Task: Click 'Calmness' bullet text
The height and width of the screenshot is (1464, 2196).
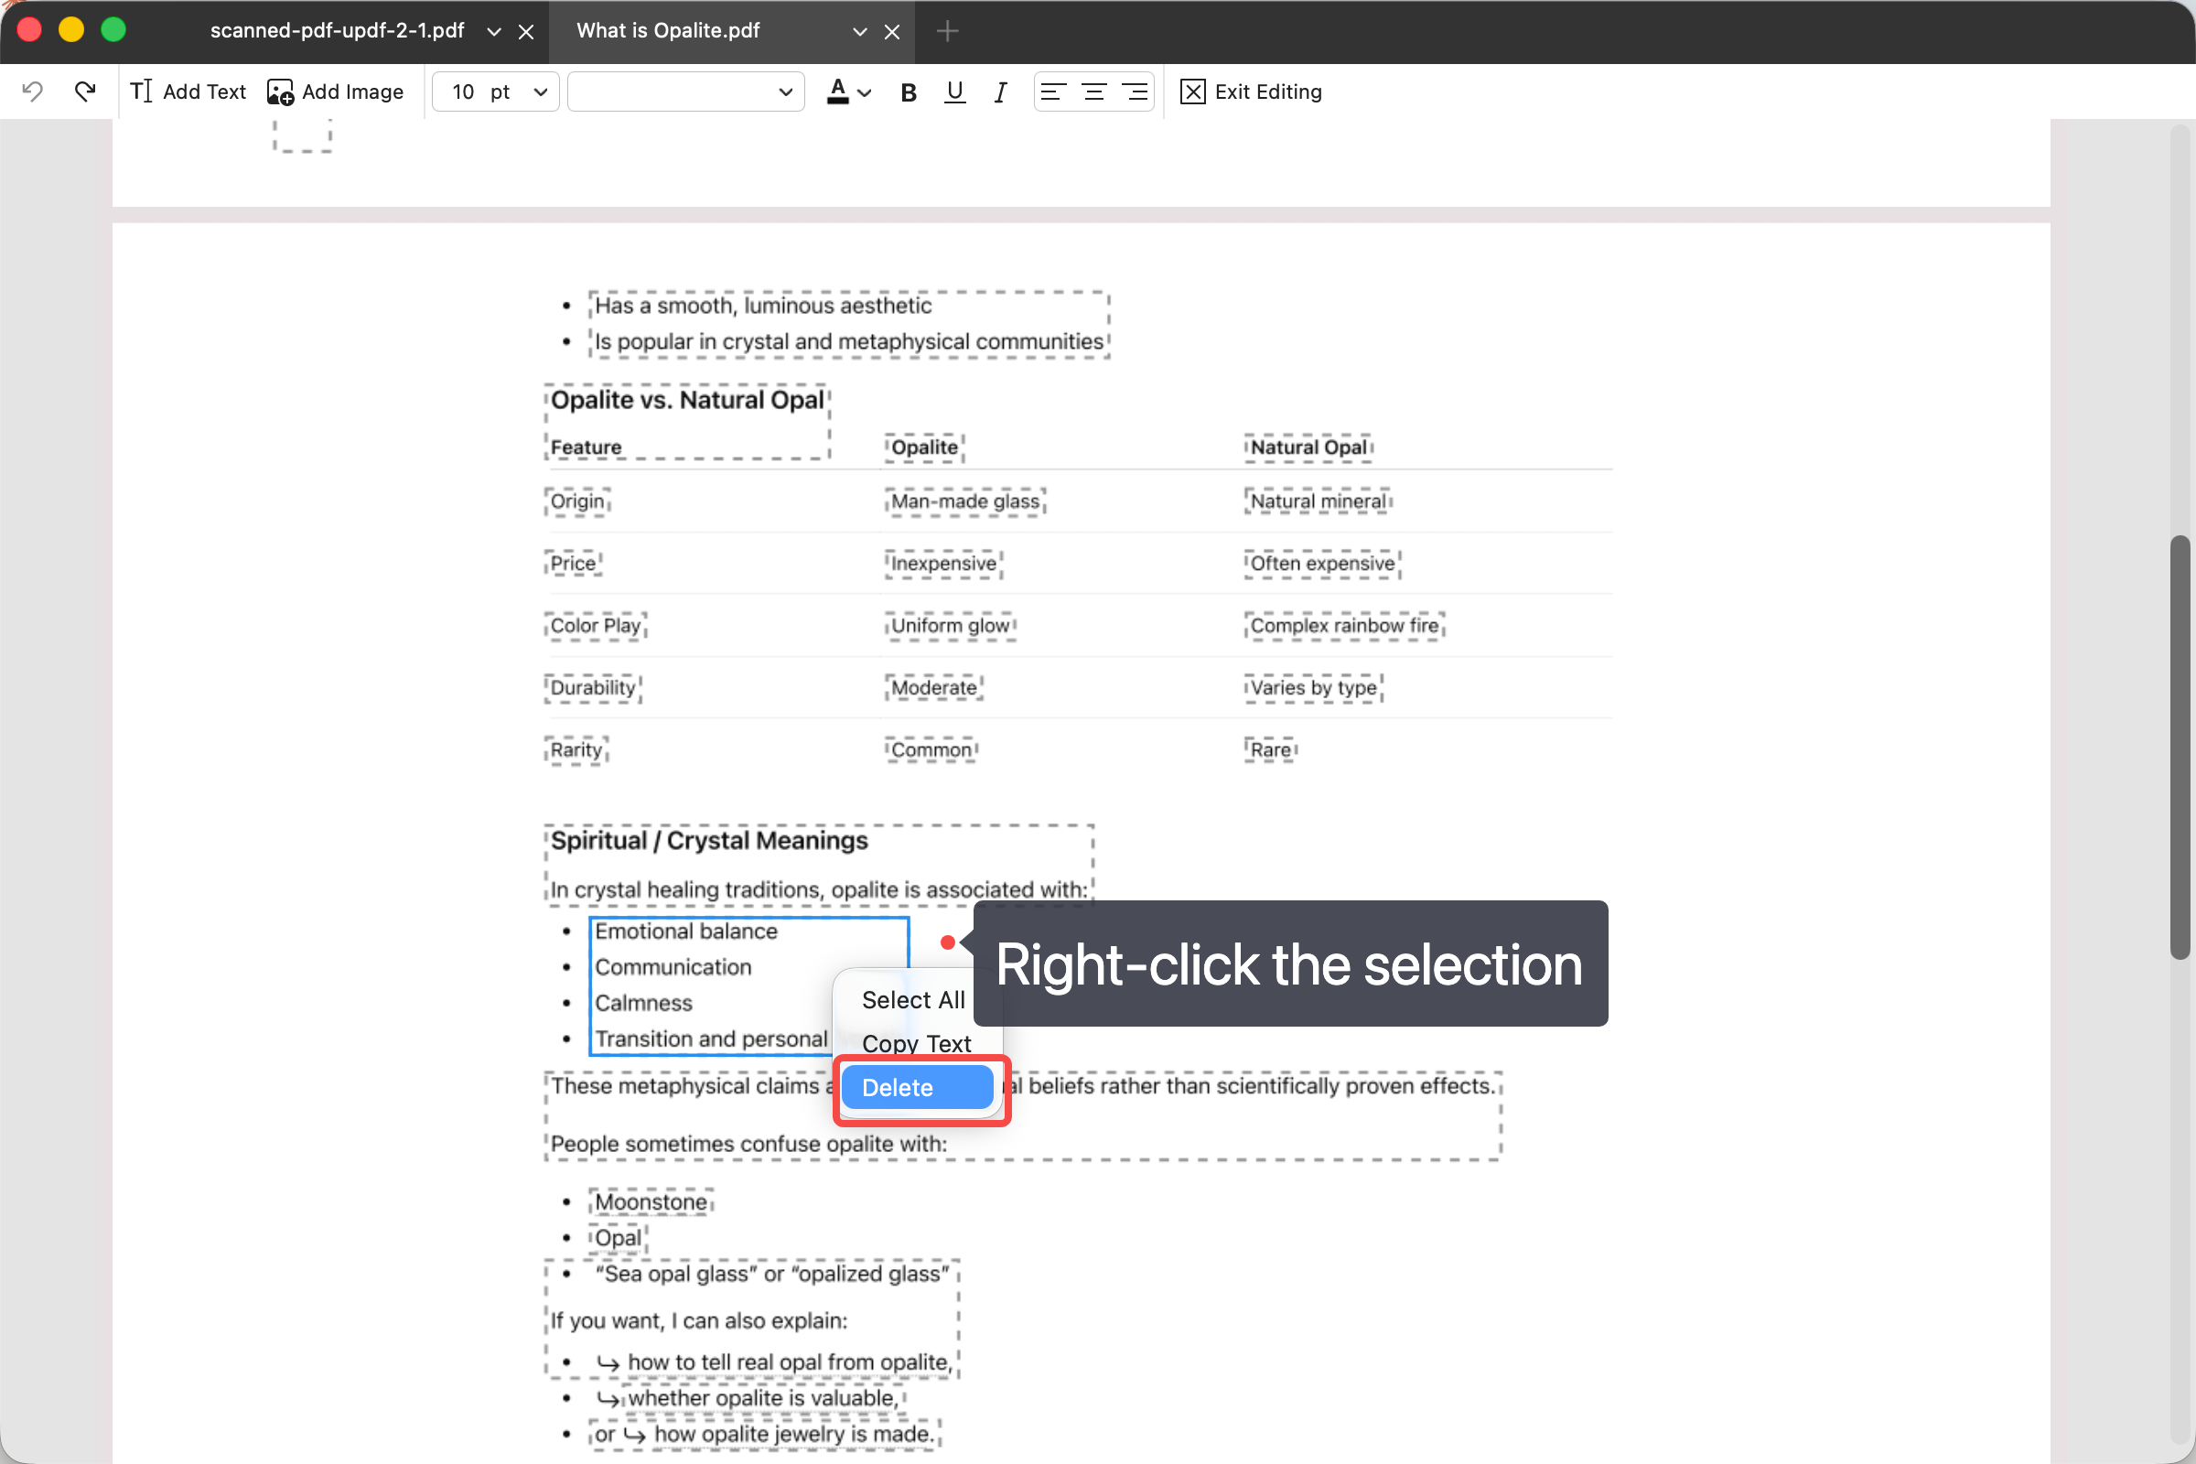Action: (643, 1003)
